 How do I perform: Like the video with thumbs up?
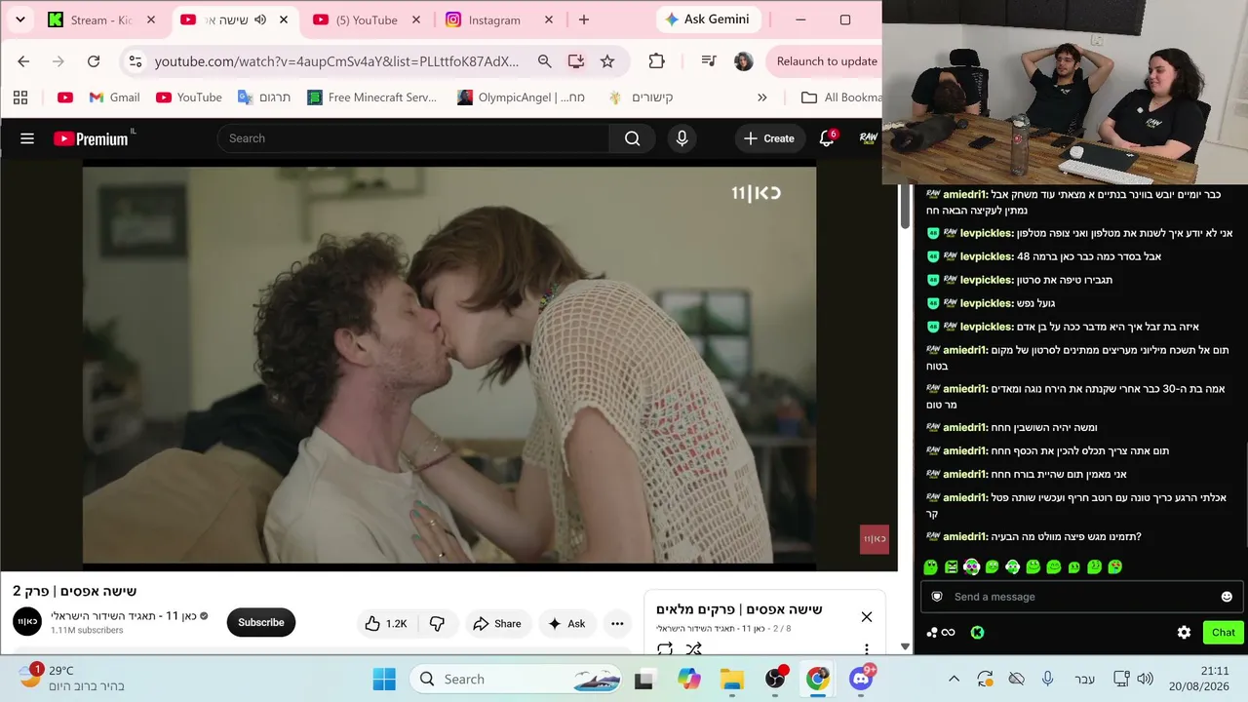386,624
